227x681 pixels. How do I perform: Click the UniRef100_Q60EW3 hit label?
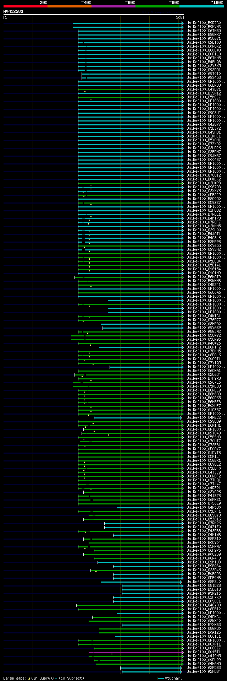[204, 50]
